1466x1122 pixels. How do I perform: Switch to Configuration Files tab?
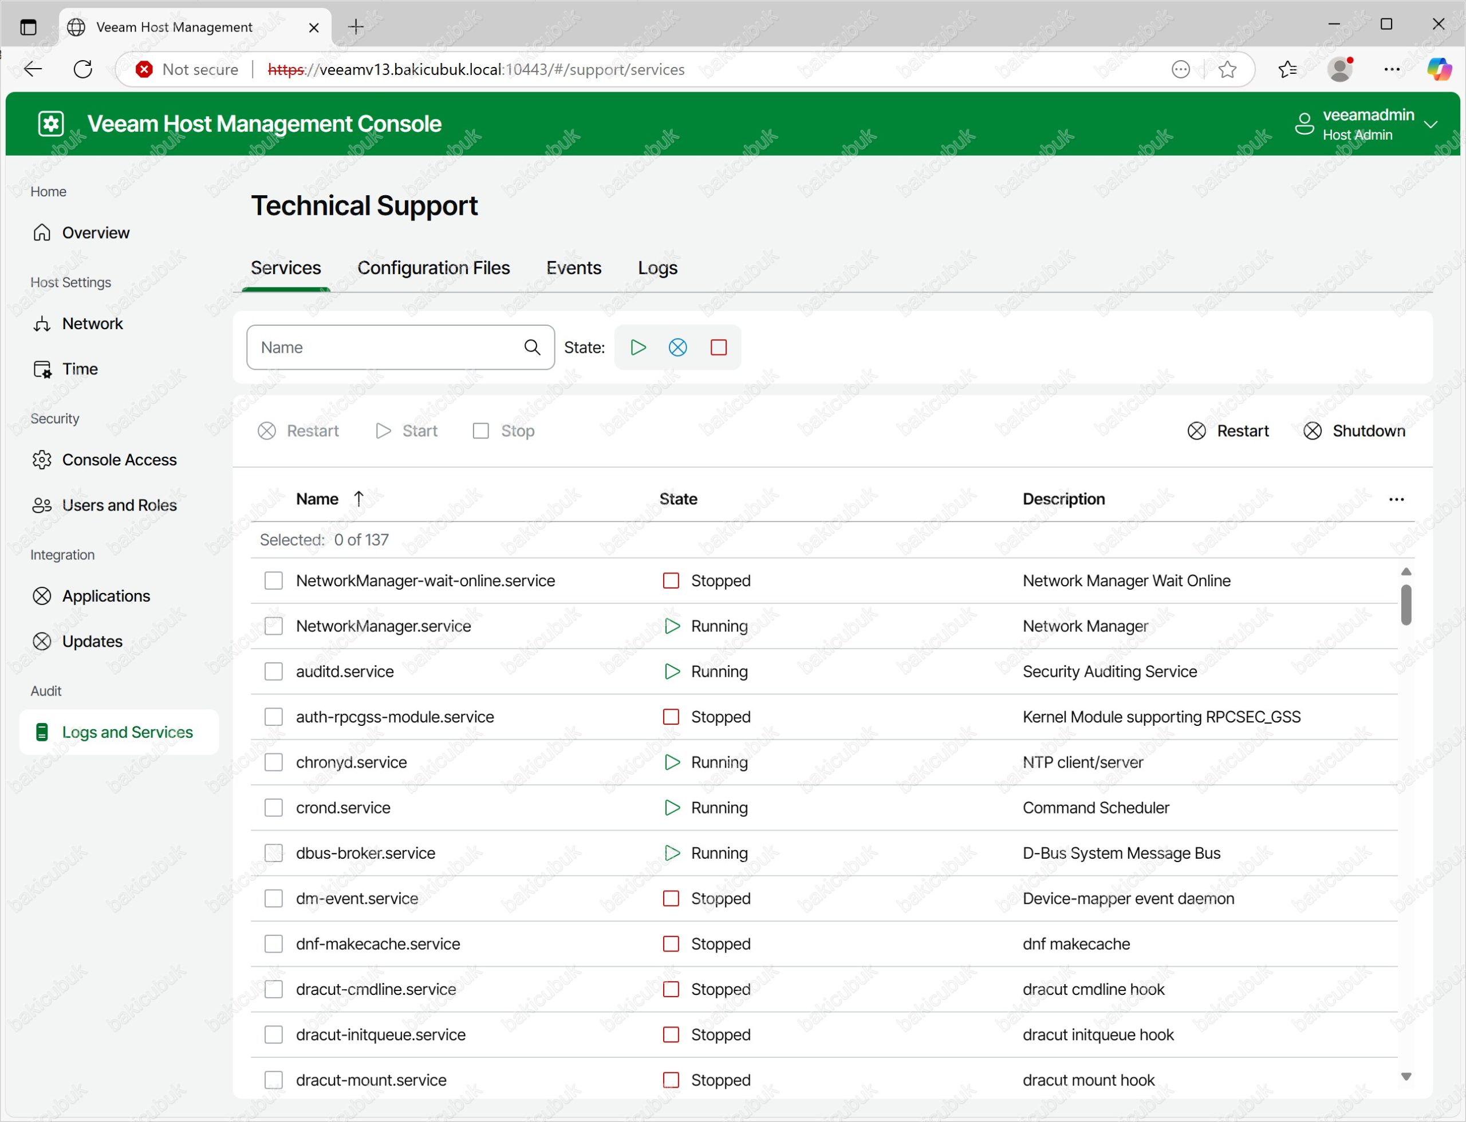click(x=434, y=268)
